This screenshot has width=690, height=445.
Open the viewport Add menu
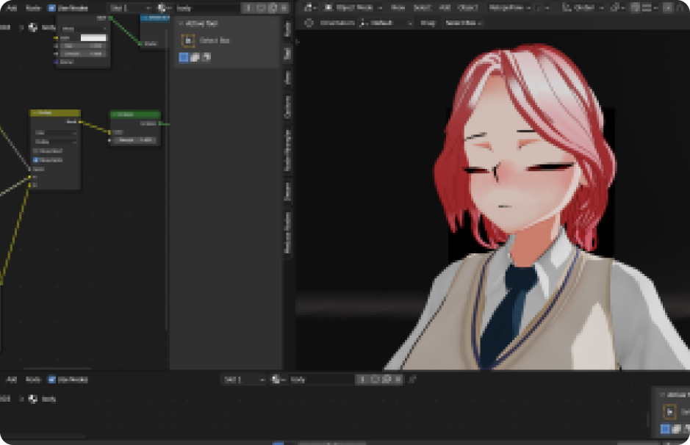(445, 7)
